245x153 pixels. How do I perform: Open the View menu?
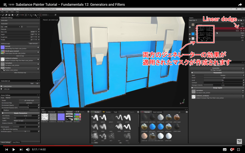point(12,12)
